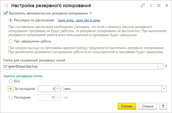Copy link to this form via chain icon
172x113 pixels.
coord(143,5)
